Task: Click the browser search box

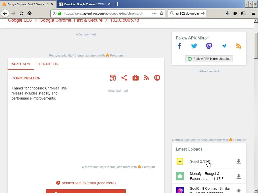Action: pos(187,13)
